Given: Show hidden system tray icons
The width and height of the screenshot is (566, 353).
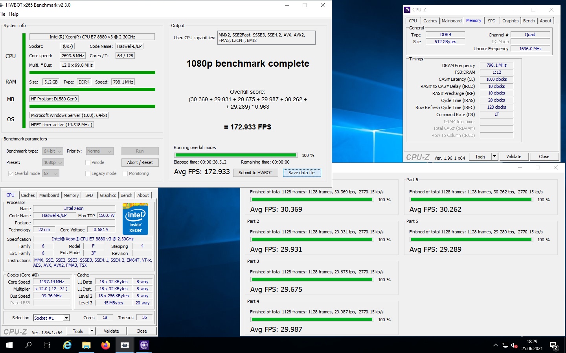Looking at the screenshot, I should 495,345.
